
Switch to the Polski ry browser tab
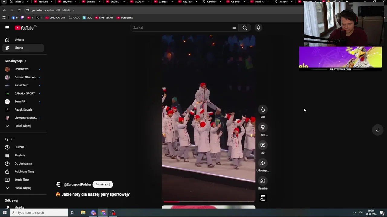click(x=259, y=2)
